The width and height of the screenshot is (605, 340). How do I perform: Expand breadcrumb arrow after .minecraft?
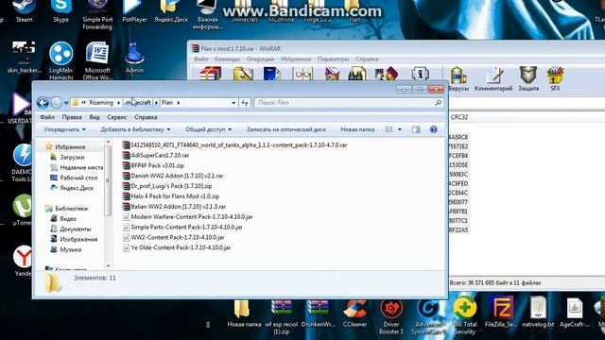click(156, 103)
